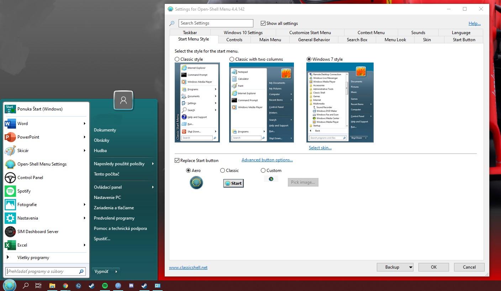Select the Classic style radio button

(177, 59)
